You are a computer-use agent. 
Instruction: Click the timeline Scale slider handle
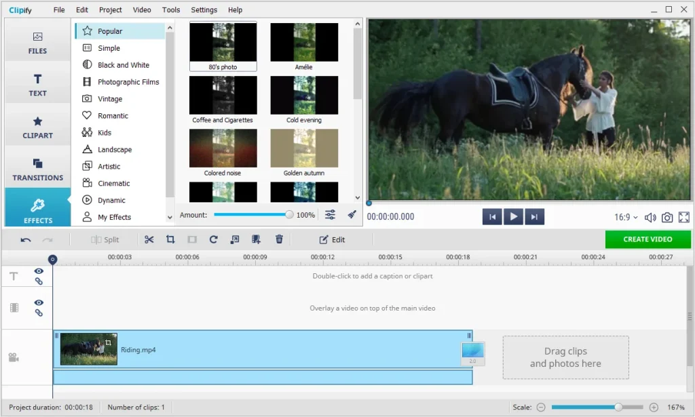click(x=618, y=408)
